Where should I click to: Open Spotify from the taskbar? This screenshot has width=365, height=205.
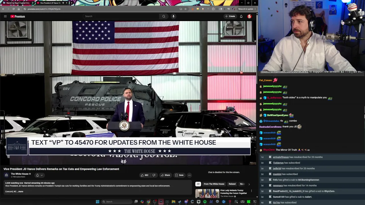click(205, 202)
